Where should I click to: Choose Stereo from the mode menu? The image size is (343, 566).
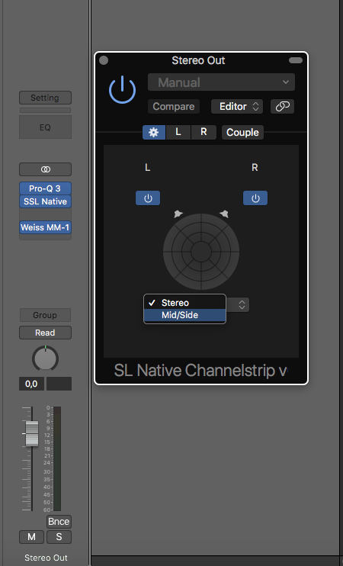[x=184, y=303]
